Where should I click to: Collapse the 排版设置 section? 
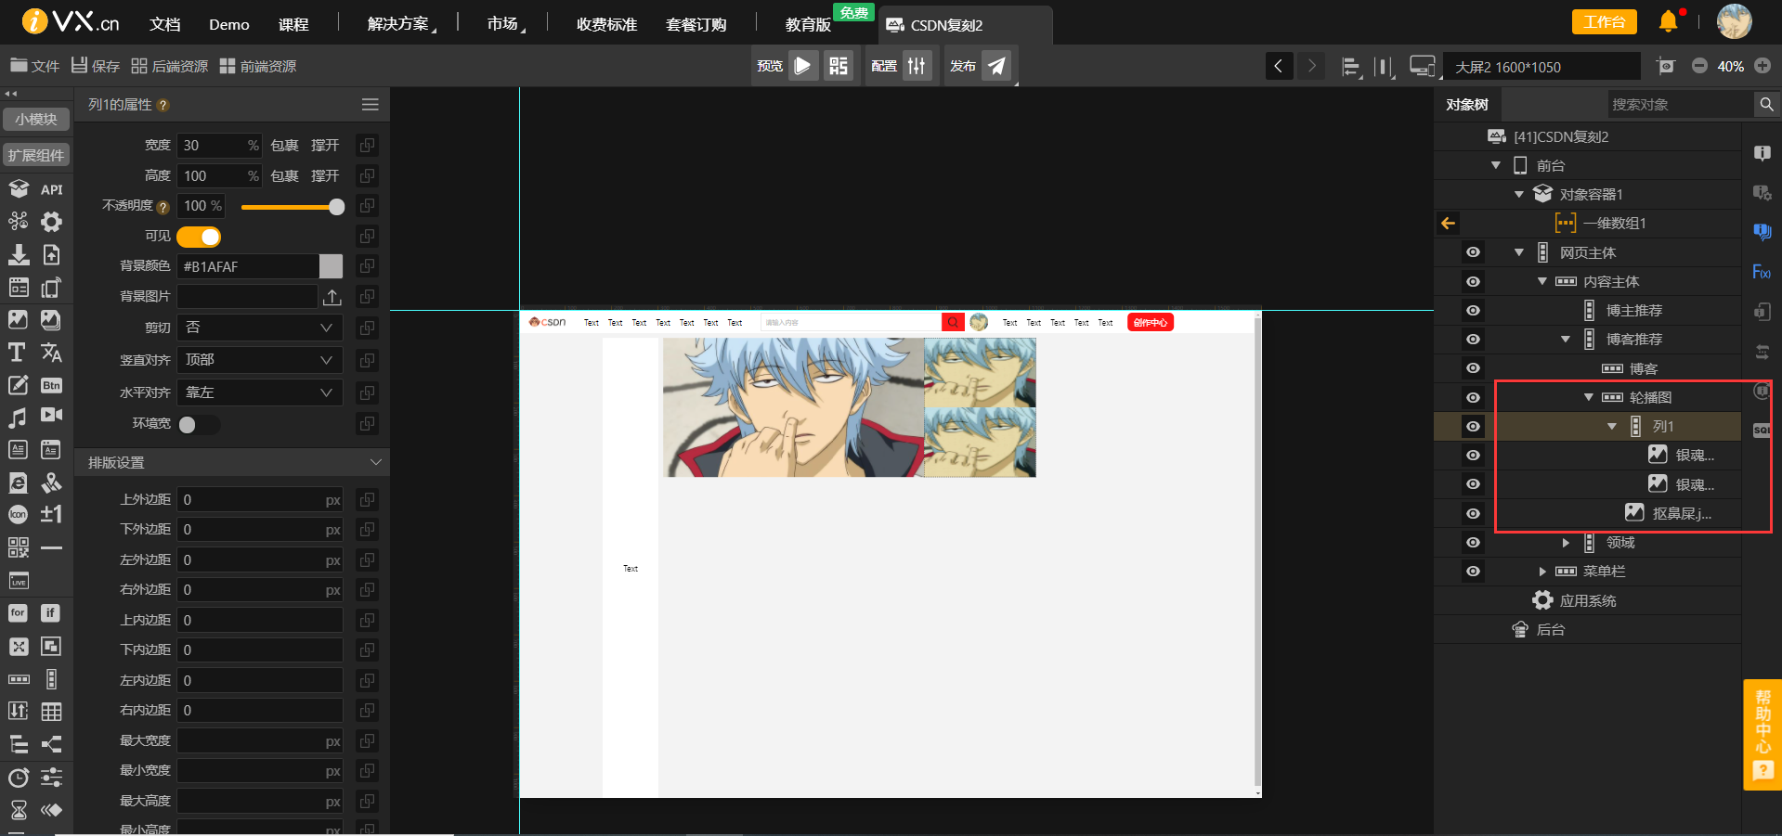tap(375, 462)
